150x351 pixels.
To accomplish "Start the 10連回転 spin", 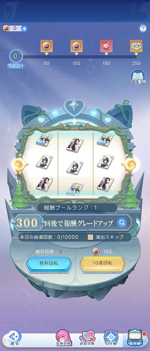I will pos(103,263).
